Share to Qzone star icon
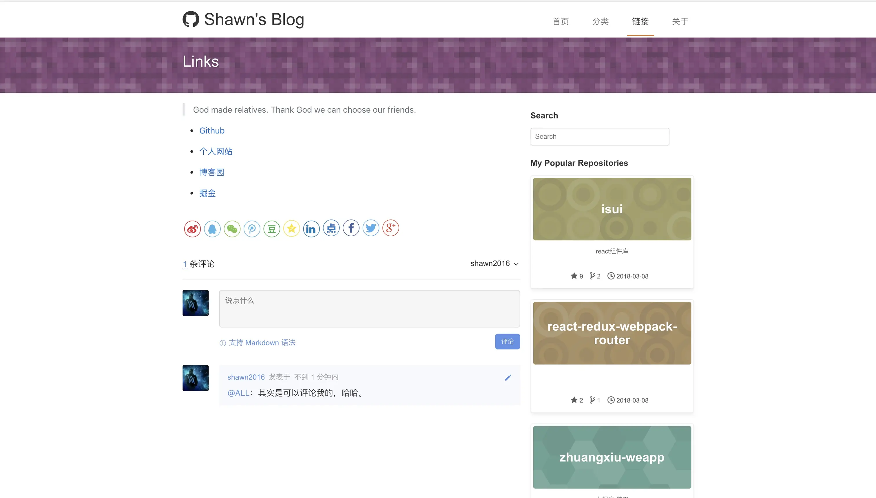The height and width of the screenshot is (498, 876). click(x=291, y=228)
